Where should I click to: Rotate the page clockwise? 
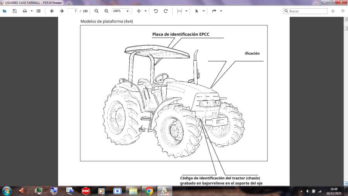pyautogui.click(x=166, y=11)
